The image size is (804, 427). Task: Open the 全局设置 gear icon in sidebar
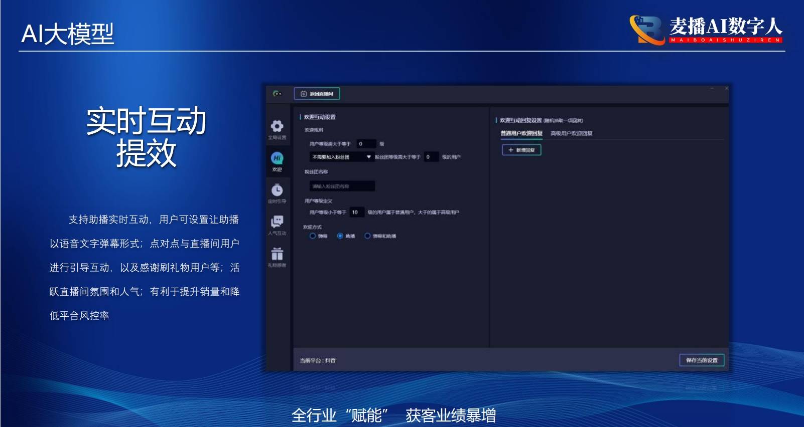pyautogui.click(x=277, y=126)
